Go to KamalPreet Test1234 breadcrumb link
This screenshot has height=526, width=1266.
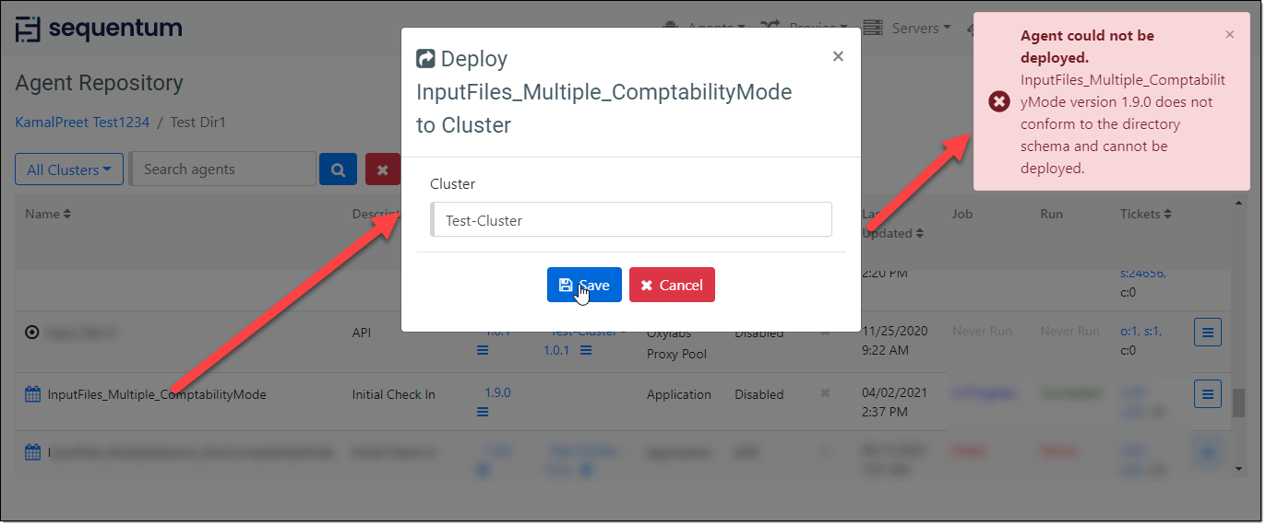click(x=80, y=123)
